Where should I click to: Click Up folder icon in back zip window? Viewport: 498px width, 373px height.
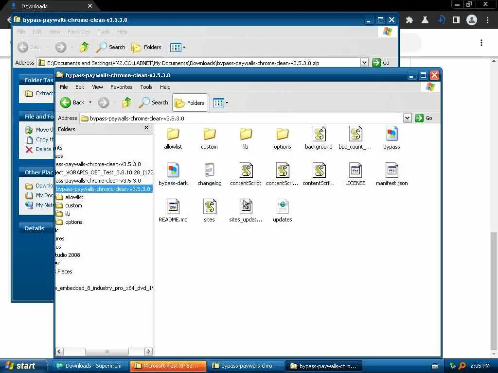84,47
